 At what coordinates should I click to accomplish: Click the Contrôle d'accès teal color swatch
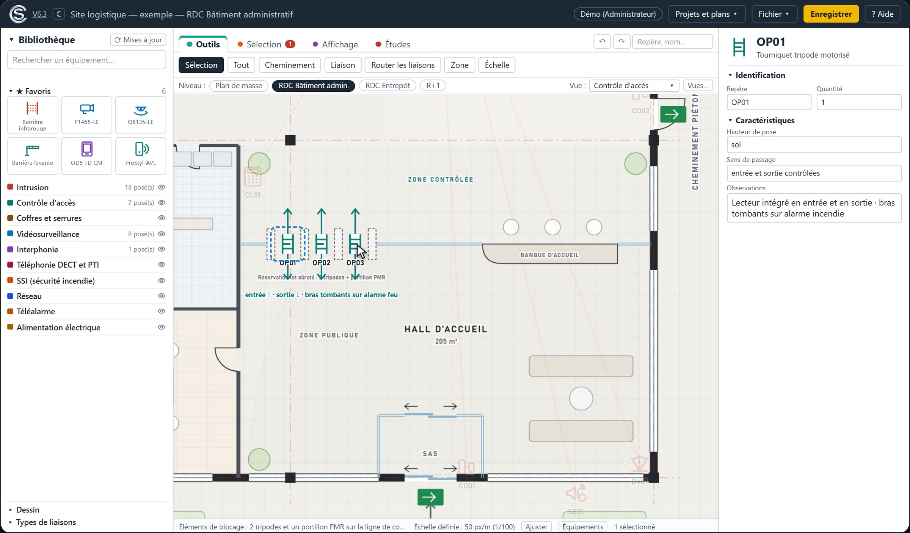(x=11, y=202)
